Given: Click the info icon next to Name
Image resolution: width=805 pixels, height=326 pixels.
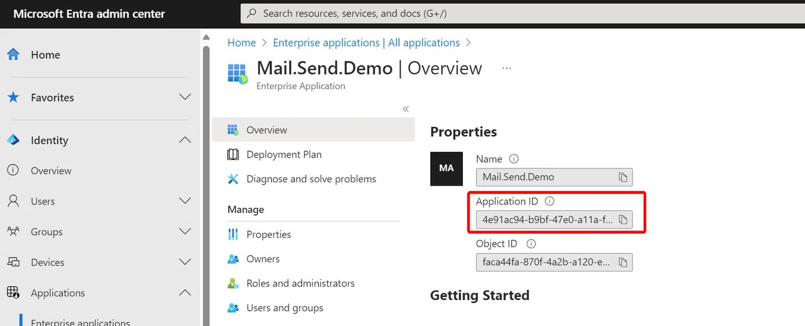Looking at the screenshot, I should (x=514, y=159).
